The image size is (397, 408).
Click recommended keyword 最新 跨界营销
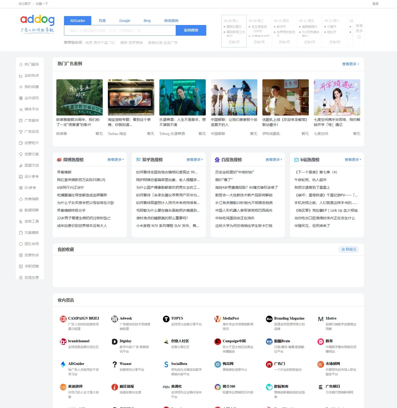click(132, 43)
